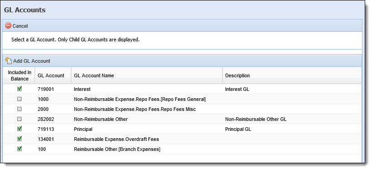
Task: Click Included In Balance column header
Action: (20, 75)
